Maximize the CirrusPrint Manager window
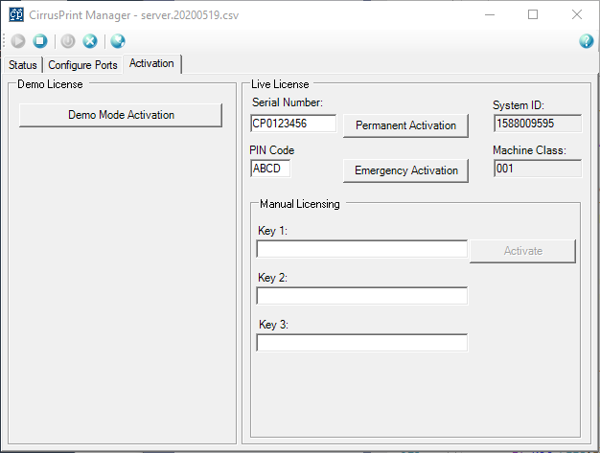The width and height of the screenshot is (600, 453). click(533, 14)
